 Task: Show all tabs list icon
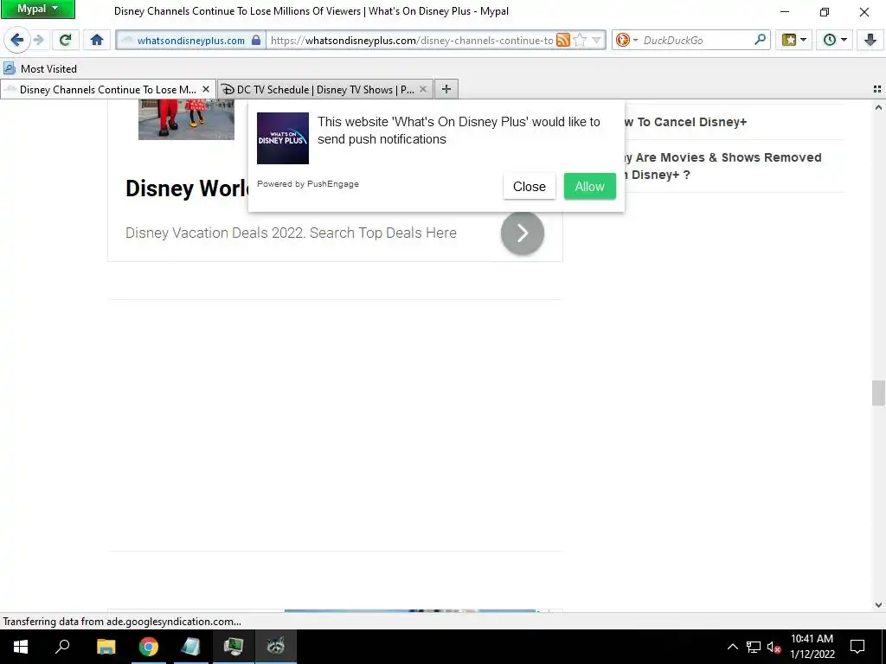pyautogui.click(x=877, y=89)
